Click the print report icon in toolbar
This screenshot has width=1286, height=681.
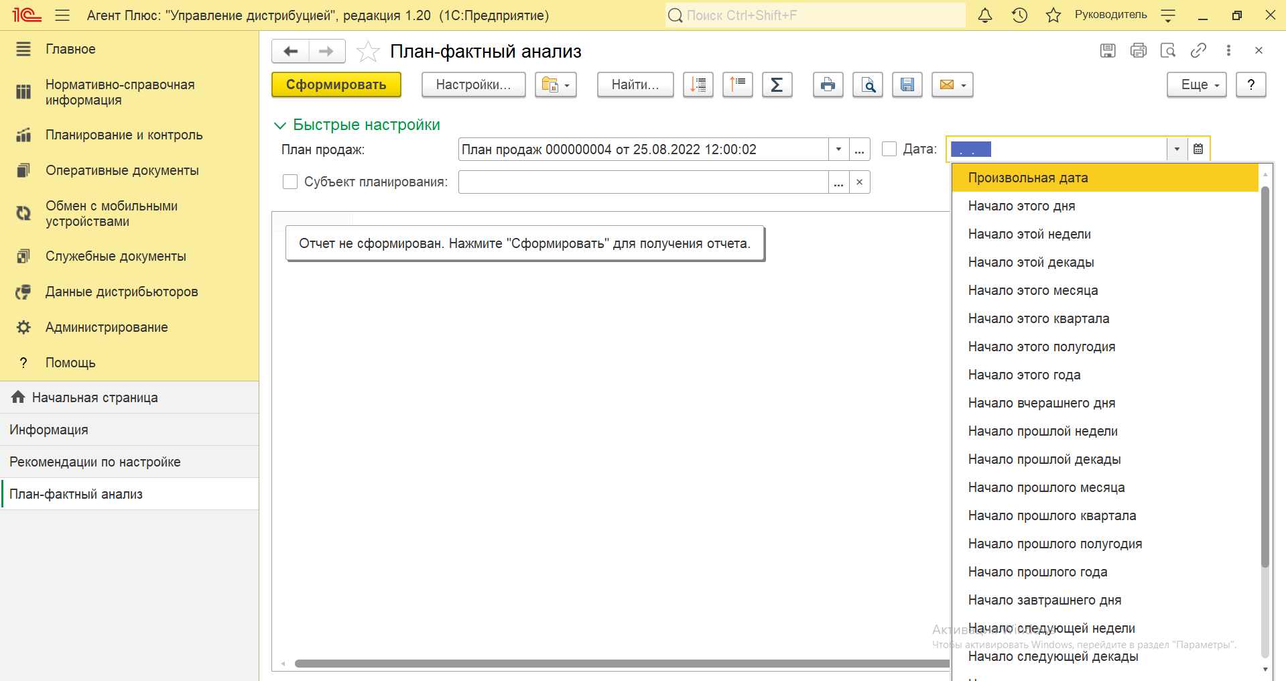[828, 85]
